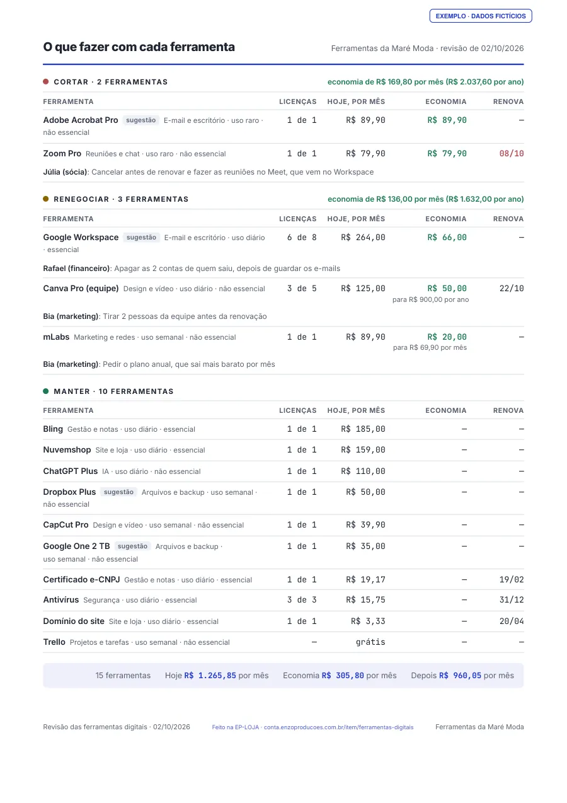Select Nuvemshop's monthly cost "R$ 159,00"
Viewport: 567px width, 803px height.
pyautogui.click(x=363, y=449)
